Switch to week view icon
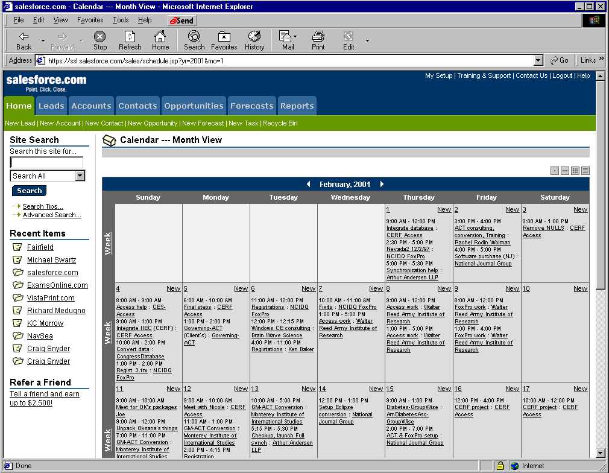The width and height of the screenshot is (609, 473). 565,171
